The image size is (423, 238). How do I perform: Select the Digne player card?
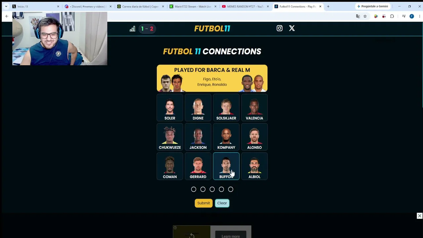tap(198, 108)
